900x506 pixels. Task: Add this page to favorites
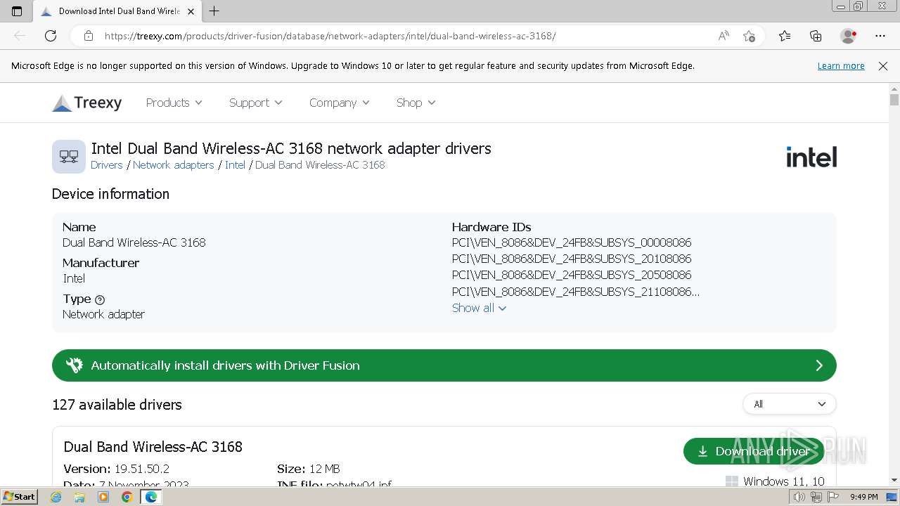[x=750, y=36]
